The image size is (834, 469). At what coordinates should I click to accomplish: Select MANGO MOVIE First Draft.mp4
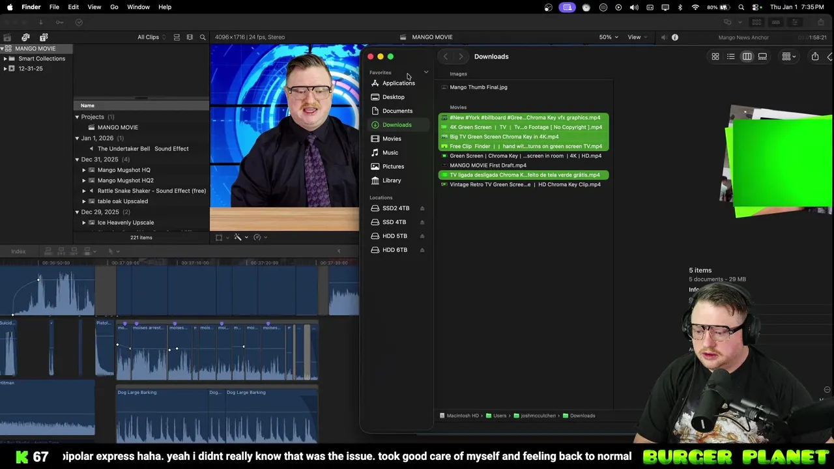click(487, 165)
